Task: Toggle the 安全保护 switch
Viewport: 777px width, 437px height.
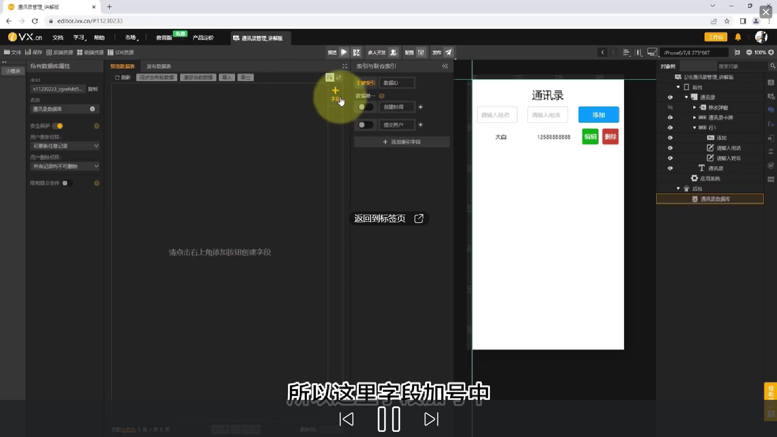Action: 58,126
